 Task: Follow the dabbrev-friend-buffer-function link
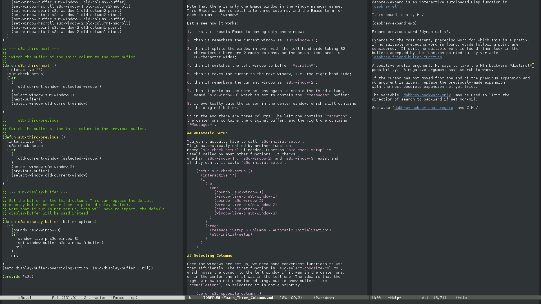[x=408, y=57]
